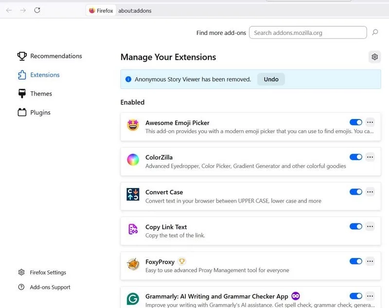The width and height of the screenshot is (389, 308).
Task: Click the FoxyProxy title text
Action: [x=160, y=262]
